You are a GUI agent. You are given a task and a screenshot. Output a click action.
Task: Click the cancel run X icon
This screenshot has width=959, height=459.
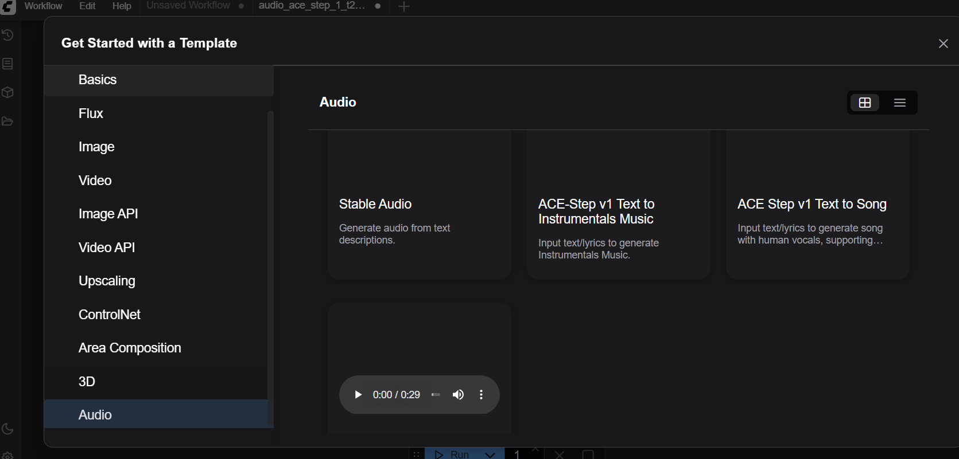(560, 454)
